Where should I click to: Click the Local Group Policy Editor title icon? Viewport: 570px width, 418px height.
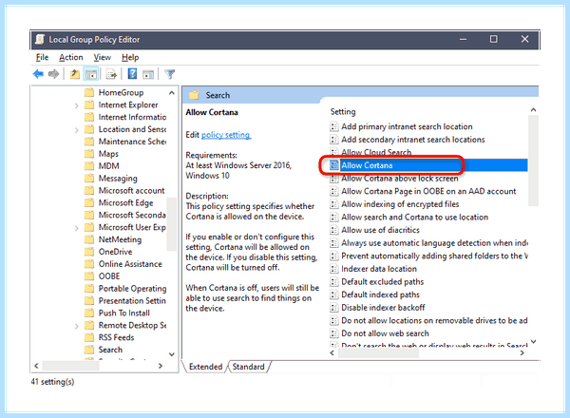click(x=40, y=39)
